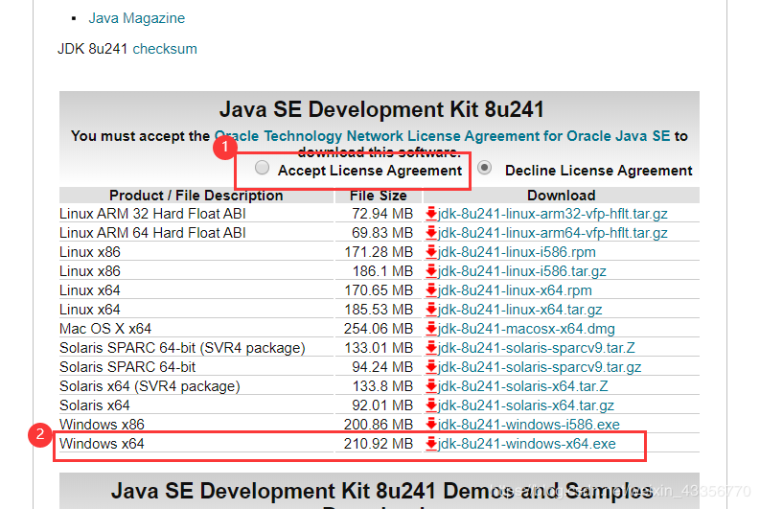Download jdk-8u241-linux-x64.rpm
Image resolution: width=760 pixels, height=509 pixels.
coord(515,290)
